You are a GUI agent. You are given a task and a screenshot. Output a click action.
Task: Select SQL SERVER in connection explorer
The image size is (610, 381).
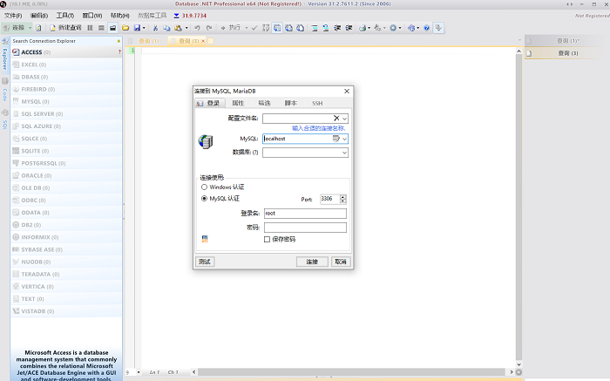click(66, 113)
